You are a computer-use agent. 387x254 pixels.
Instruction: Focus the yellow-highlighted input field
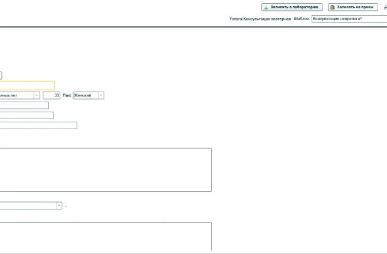pos(26,85)
